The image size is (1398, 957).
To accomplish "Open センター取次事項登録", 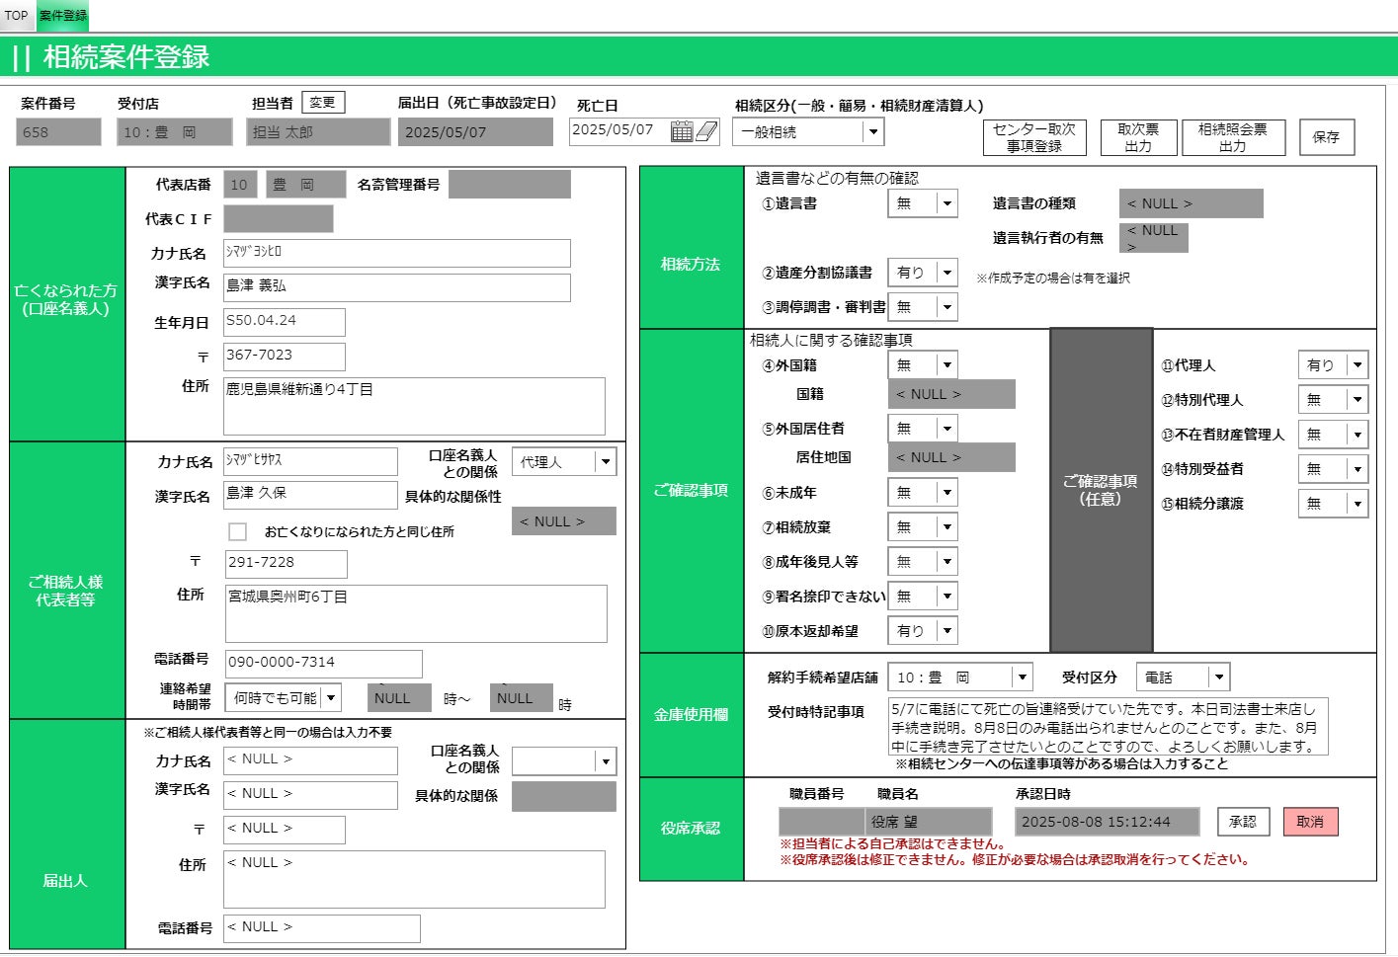I will tap(1034, 137).
